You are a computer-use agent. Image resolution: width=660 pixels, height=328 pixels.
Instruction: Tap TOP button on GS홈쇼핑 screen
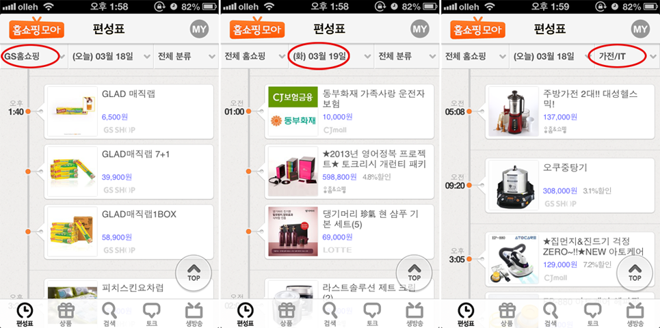click(194, 273)
